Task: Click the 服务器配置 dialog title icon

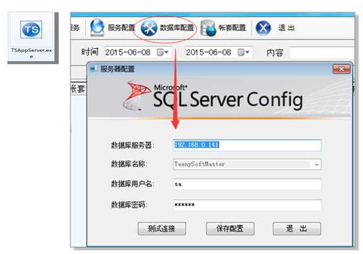Action: coord(94,69)
